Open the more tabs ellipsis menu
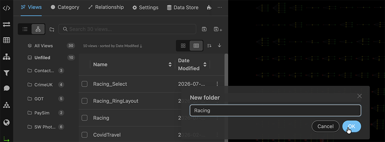The image size is (385, 142). 220,7
